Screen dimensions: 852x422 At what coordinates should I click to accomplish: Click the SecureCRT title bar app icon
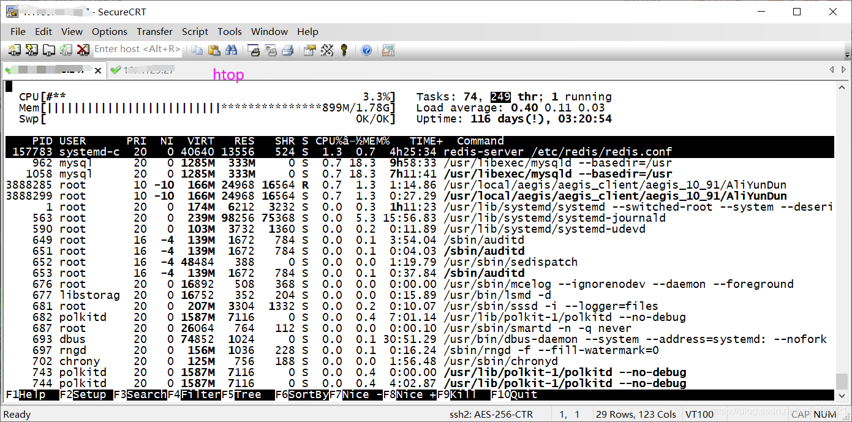12,11
